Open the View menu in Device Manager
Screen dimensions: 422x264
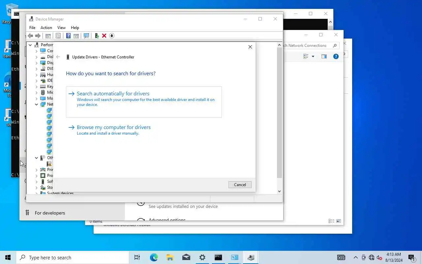(x=61, y=28)
